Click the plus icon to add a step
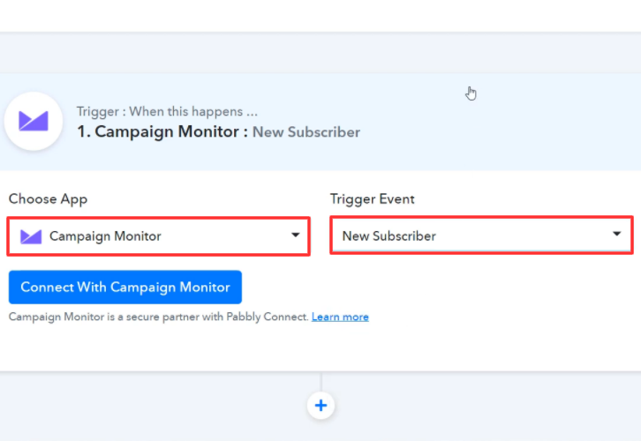 [320, 406]
